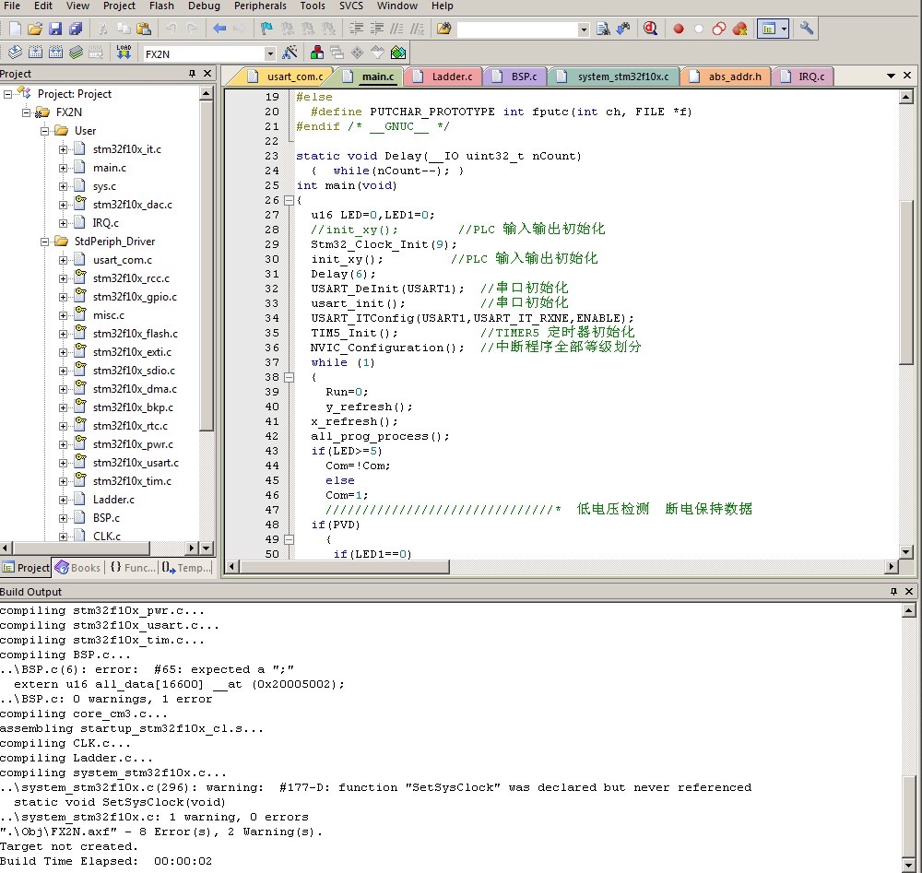This screenshot has width=922, height=873.
Task: Select stm32f10x_gpio.c in project tree
Action: click(135, 297)
